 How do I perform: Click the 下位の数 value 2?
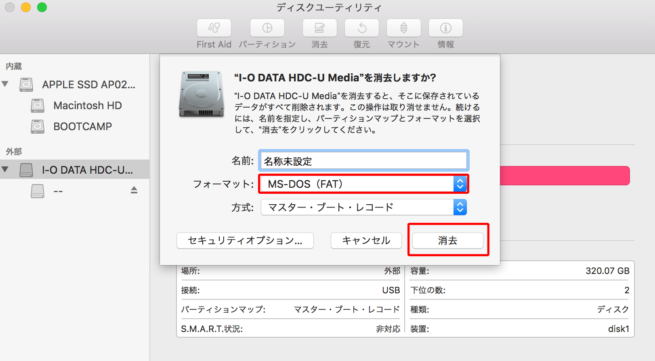click(627, 290)
